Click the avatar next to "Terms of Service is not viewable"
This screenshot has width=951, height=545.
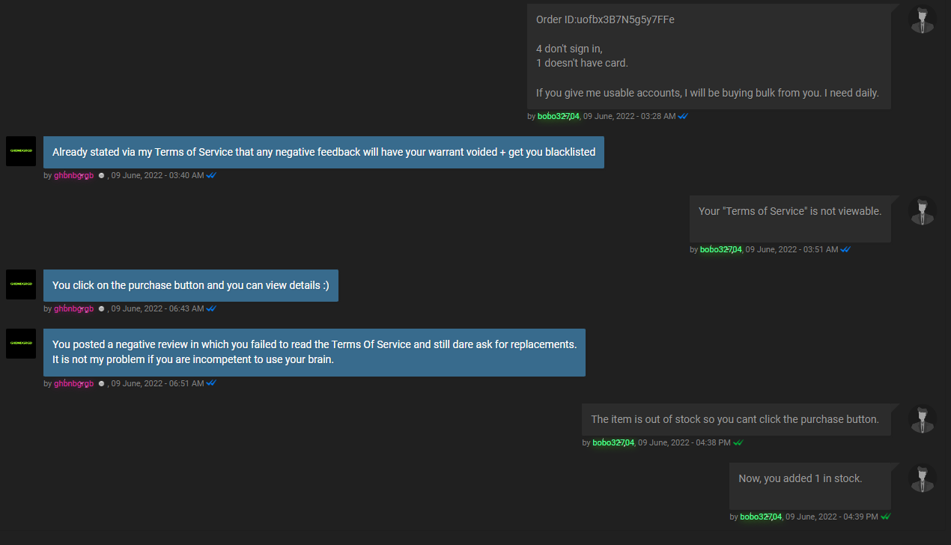point(923,211)
